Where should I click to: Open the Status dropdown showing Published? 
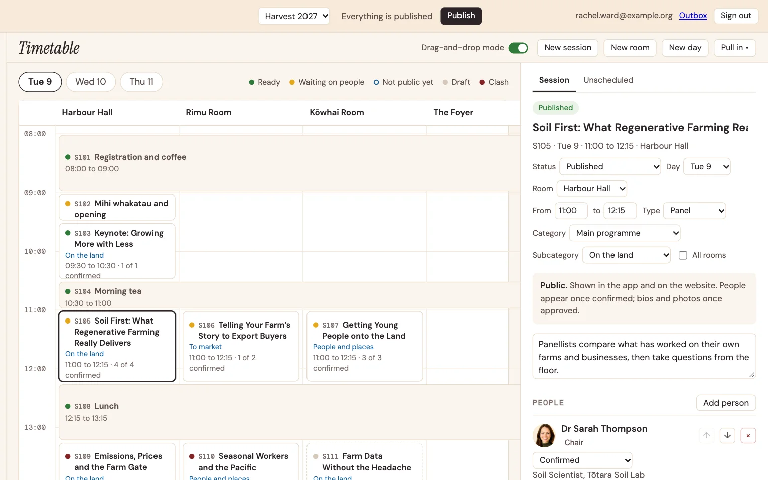pyautogui.click(x=610, y=167)
